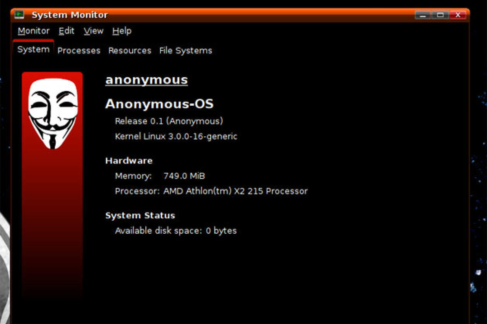Viewport: 487px width, 324px height.
Task: Click the Available disk space: 0 bytes line
Action: pos(176,231)
